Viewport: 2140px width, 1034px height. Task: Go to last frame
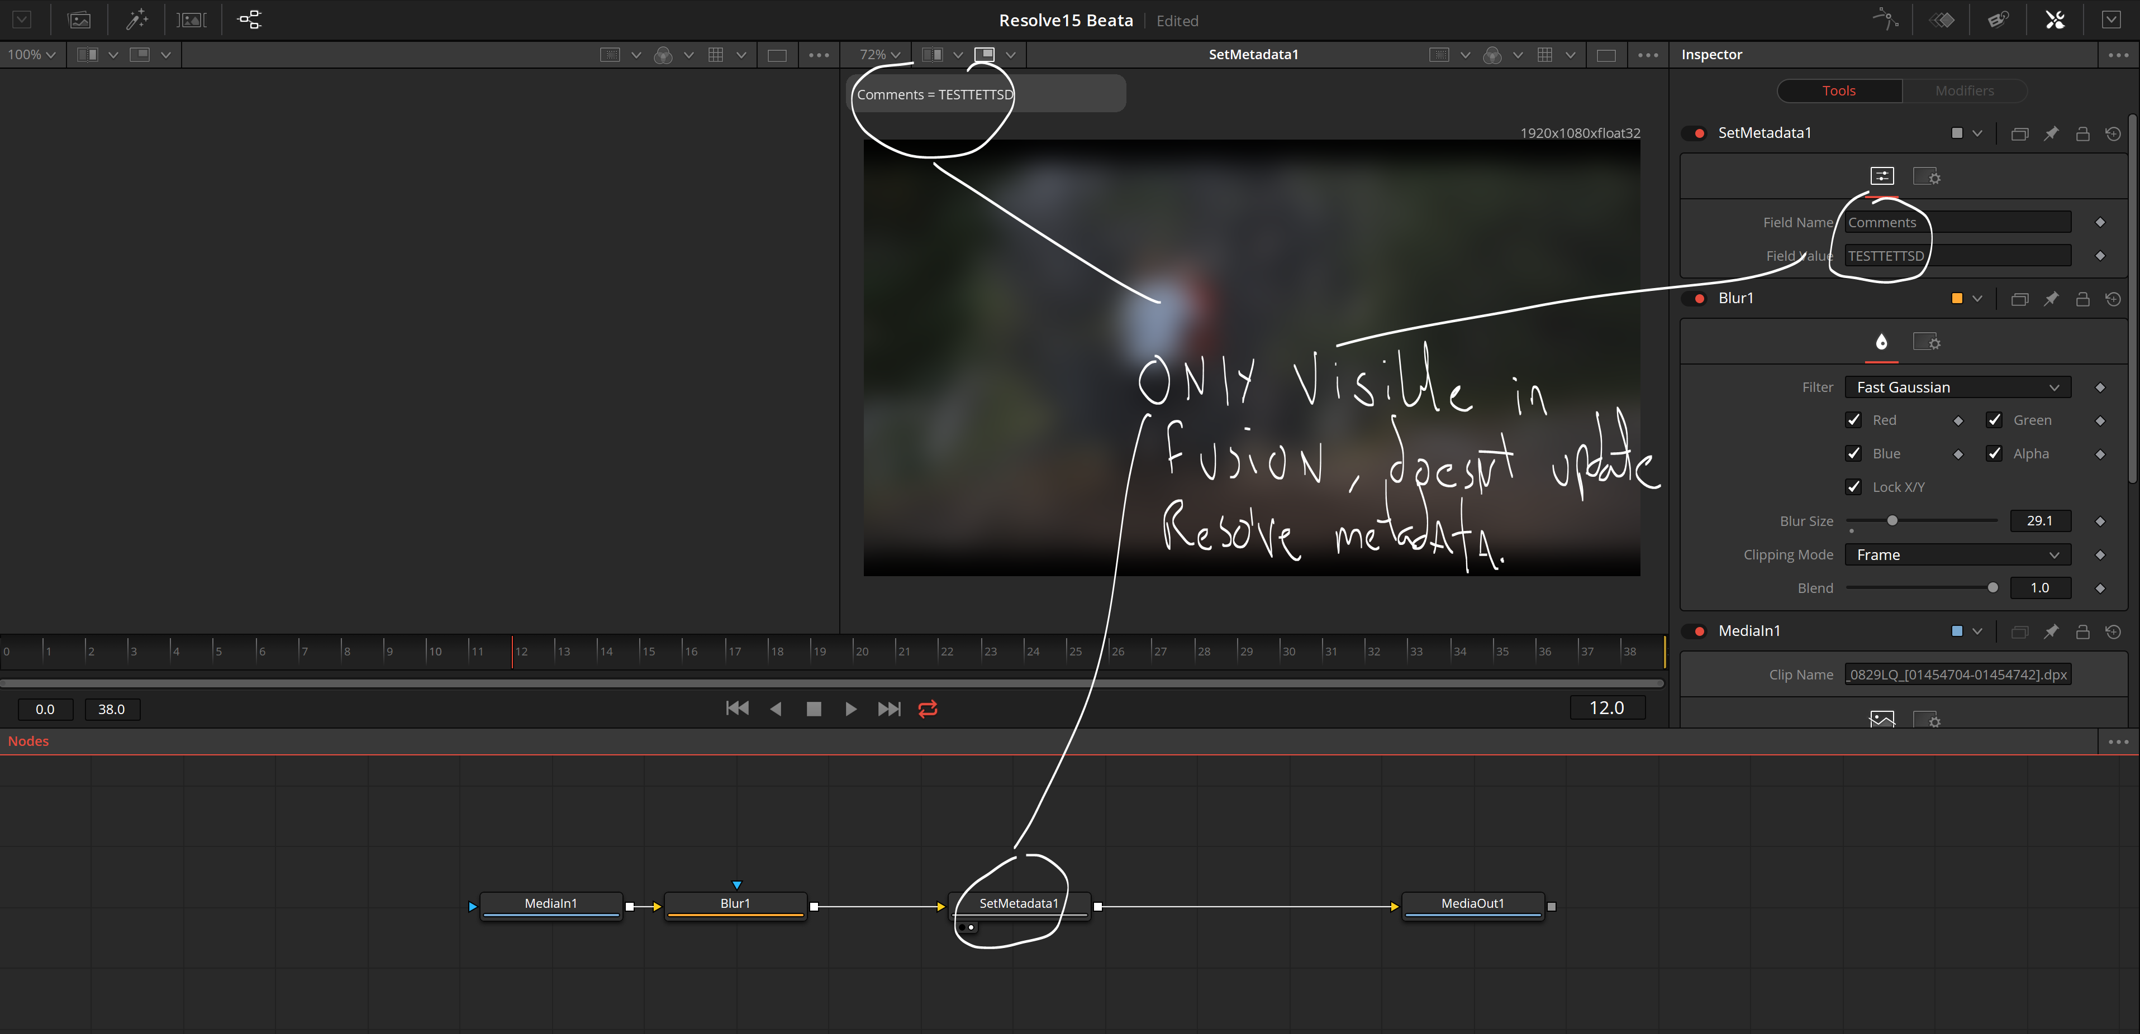(x=889, y=709)
